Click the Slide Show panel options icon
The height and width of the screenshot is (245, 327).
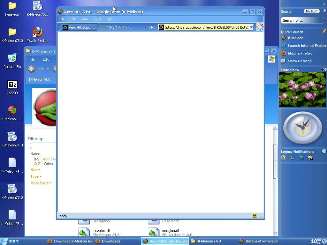coord(324,69)
